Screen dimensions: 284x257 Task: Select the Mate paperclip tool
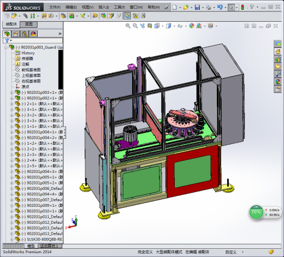coord(25,16)
